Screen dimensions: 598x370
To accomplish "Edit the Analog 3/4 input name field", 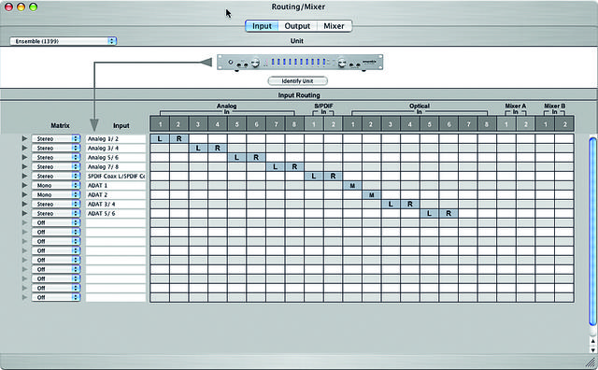I will click(116, 148).
